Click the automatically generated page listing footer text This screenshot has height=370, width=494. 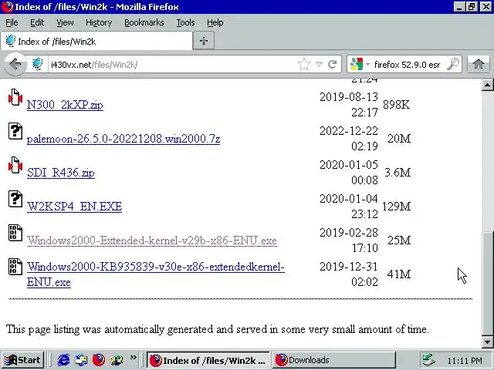click(218, 329)
